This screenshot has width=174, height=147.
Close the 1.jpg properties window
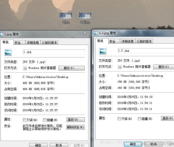[x=85, y=33]
